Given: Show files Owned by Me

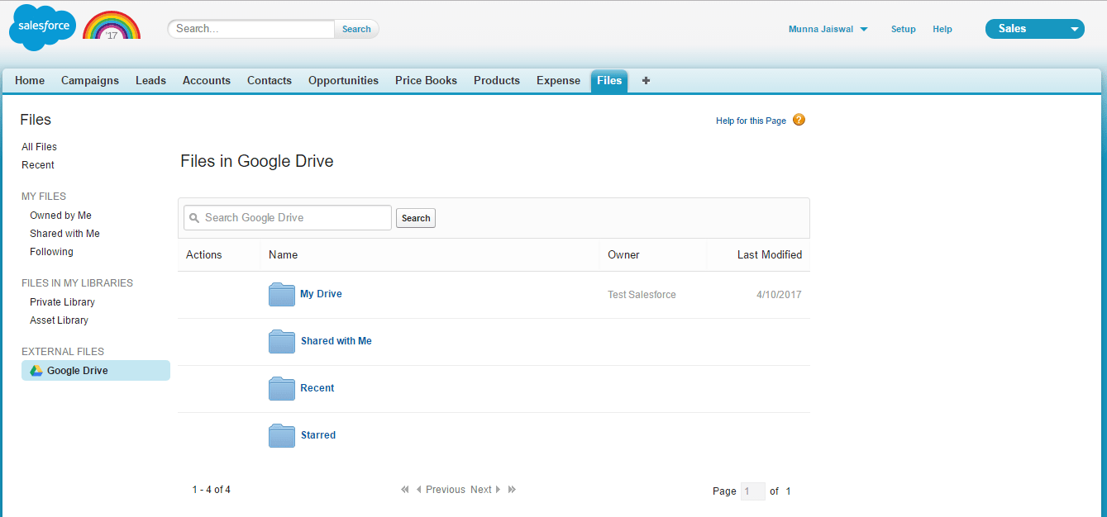Looking at the screenshot, I should 60,216.
